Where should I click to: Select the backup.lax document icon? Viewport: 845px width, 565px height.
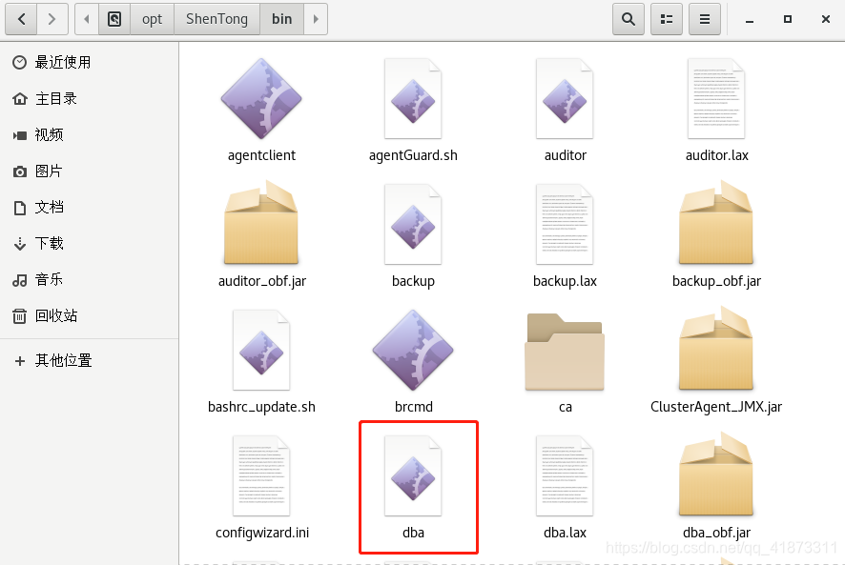[x=565, y=225]
